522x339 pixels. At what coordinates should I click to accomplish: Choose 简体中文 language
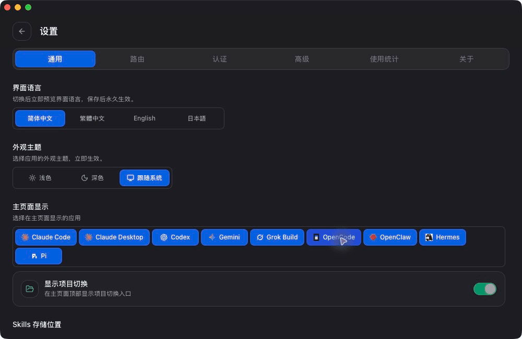click(x=40, y=118)
